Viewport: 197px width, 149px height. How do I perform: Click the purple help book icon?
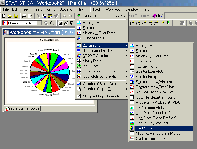(x=155, y=16)
